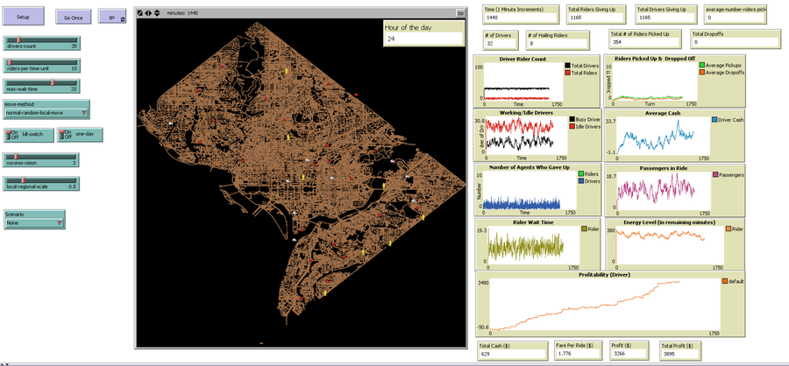The height and width of the screenshot is (366, 789).
Task: Click the Average Pickups green legend swatch
Action: pyautogui.click(x=700, y=65)
